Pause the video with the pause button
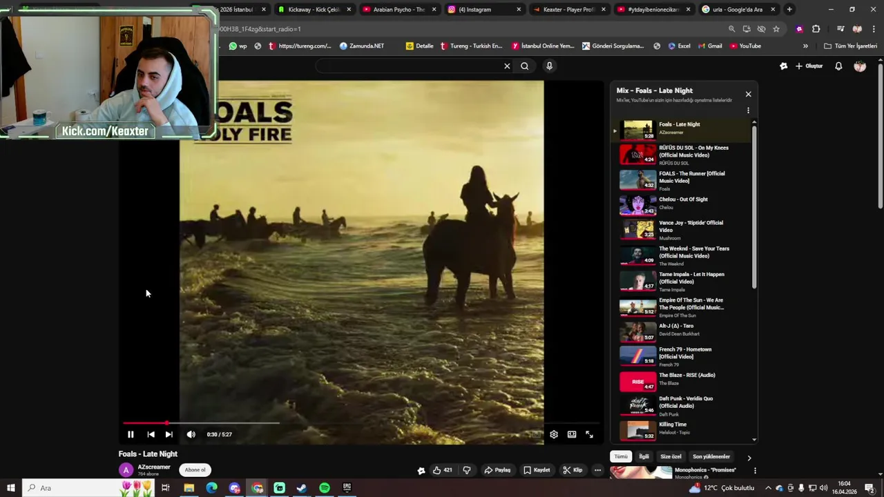The height and width of the screenshot is (497, 884). [x=131, y=434]
